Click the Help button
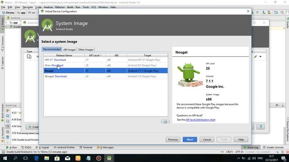289x162 pixels. tap(241, 139)
